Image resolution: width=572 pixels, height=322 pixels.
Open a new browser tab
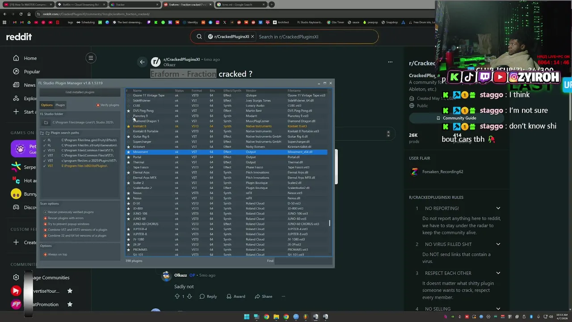271,4
